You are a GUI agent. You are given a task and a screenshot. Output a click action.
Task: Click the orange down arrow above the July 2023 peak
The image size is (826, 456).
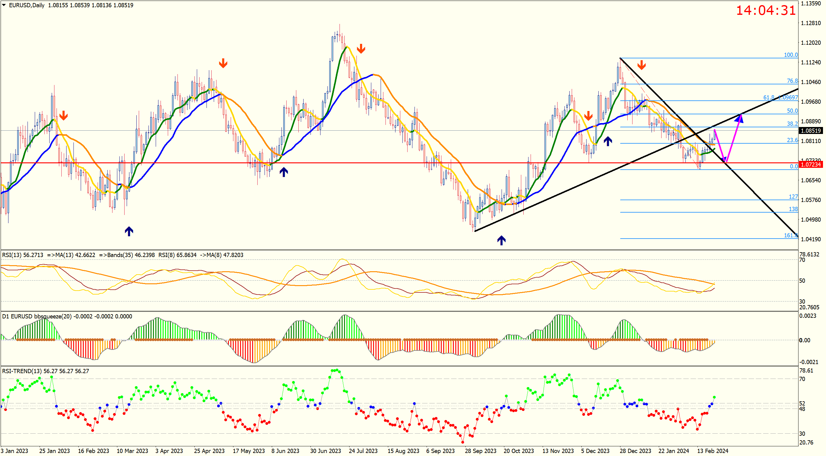point(361,49)
